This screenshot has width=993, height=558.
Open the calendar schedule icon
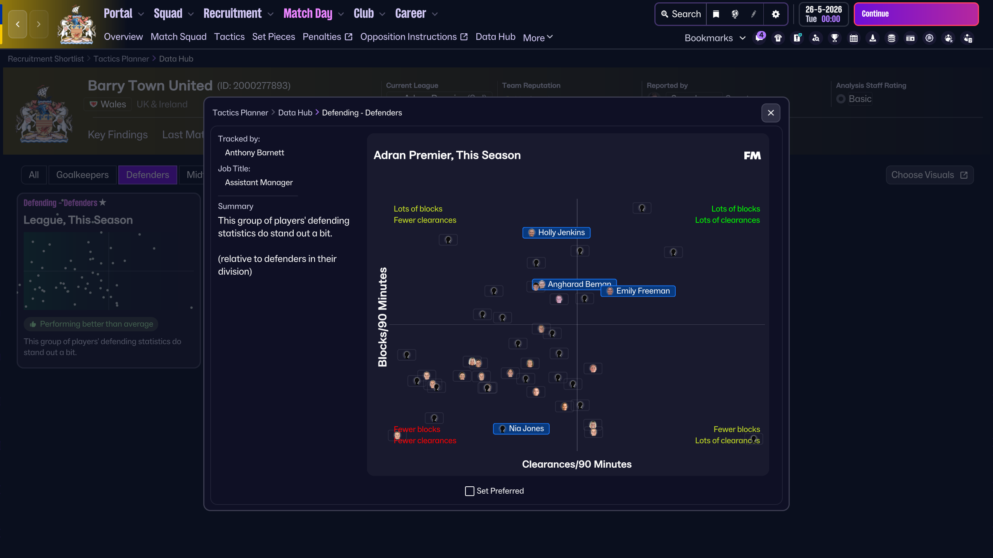tap(853, 38)
